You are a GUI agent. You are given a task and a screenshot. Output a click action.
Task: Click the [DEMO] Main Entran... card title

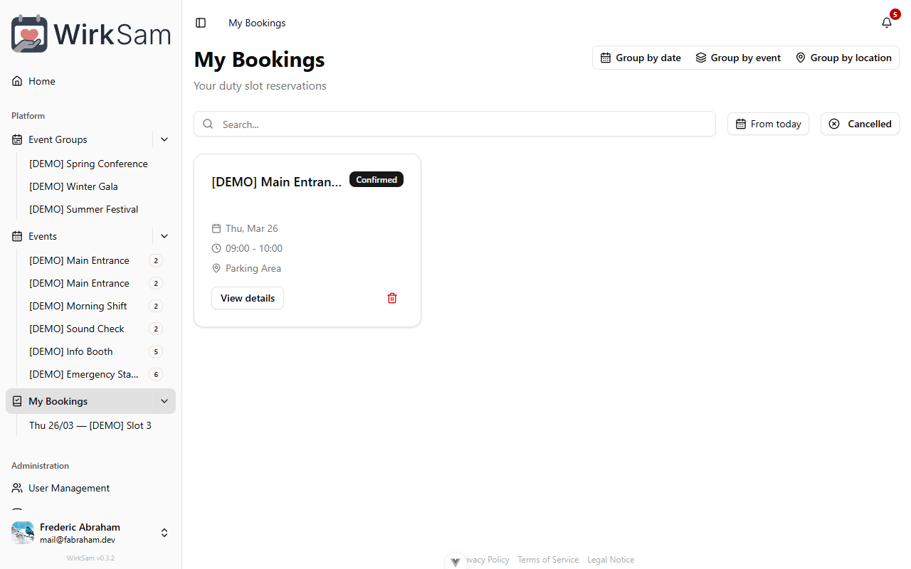[277, 182]
